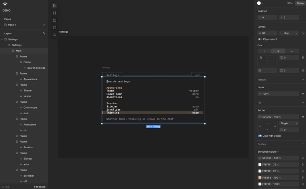This screenshot has width=306, height=189.
Task: Select layers using 505050 selection color
Action: [303, 158]
